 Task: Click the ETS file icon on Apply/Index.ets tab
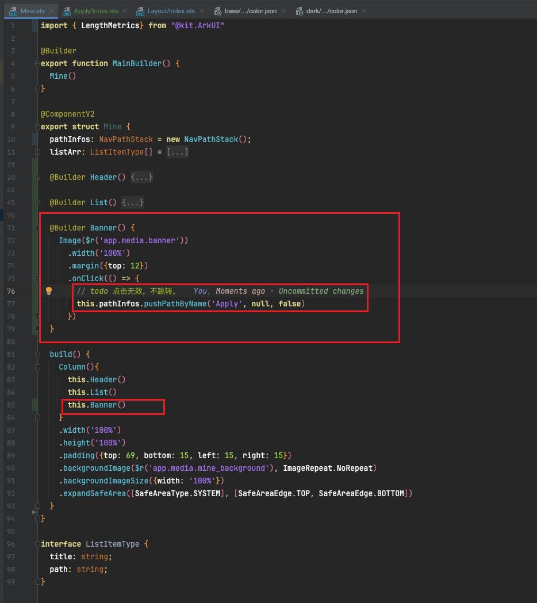67,11
